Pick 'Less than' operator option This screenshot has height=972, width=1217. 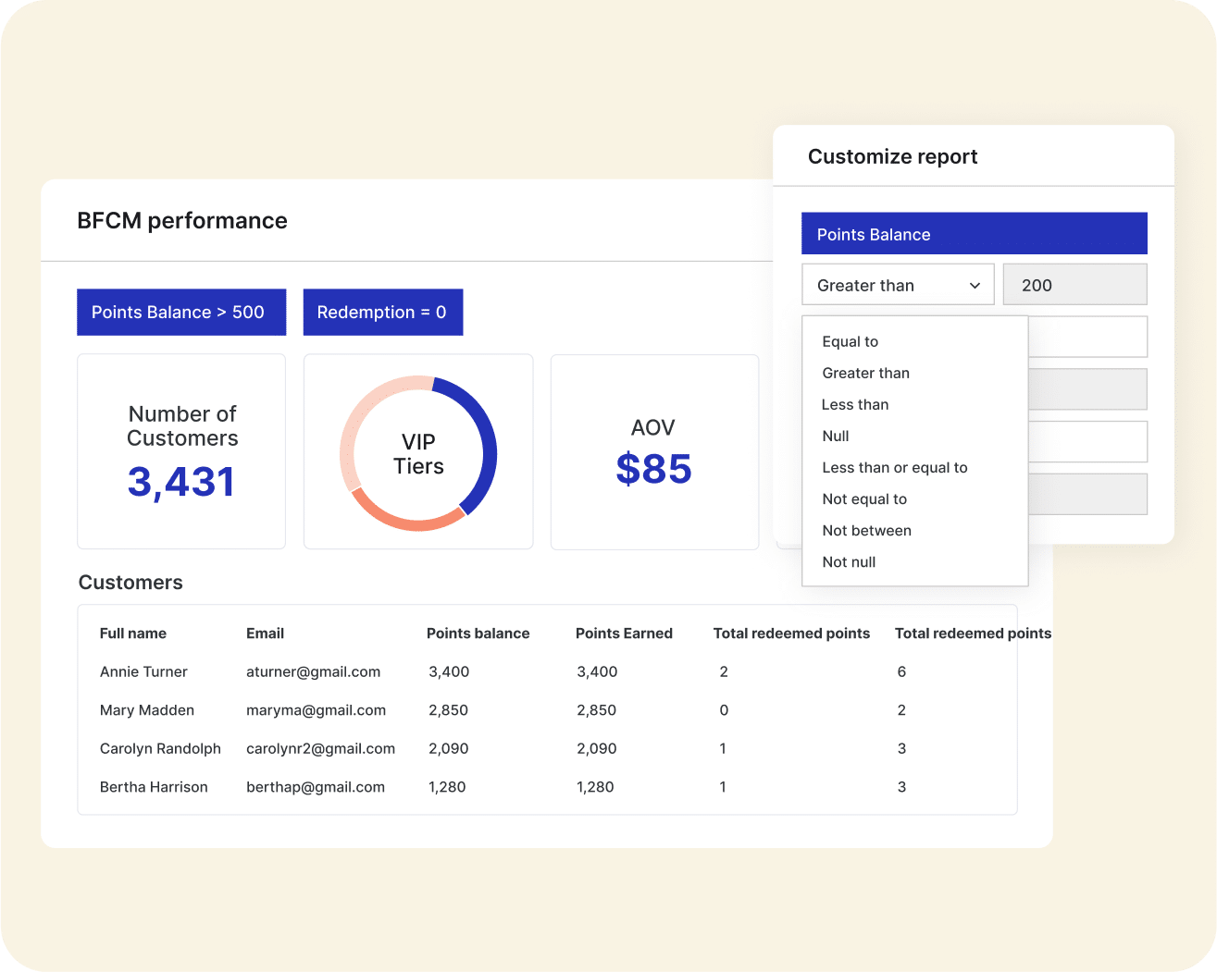(x=854, y=404)
